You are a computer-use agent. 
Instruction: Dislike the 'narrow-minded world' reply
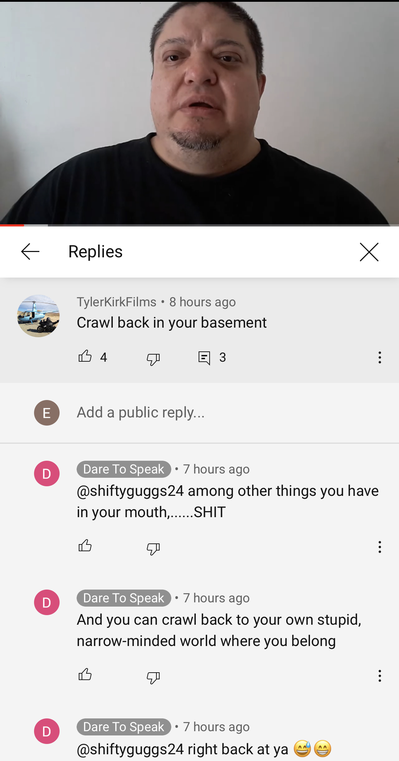(153, 677)
